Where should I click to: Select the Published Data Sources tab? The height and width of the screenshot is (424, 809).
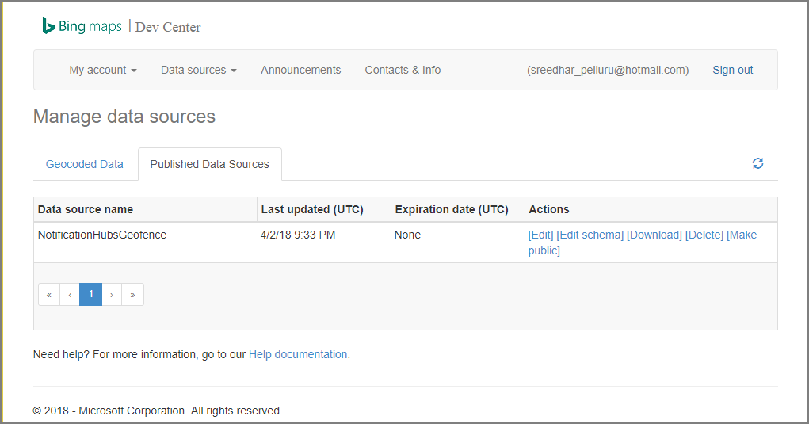(x=209, y=164)
